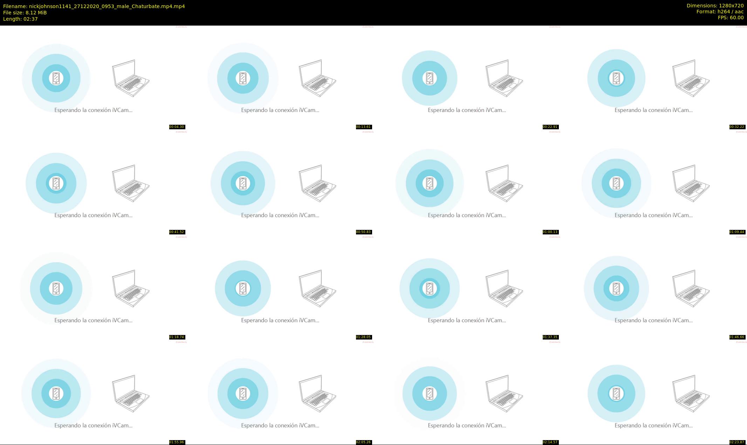The height and width of the screenshot is (445, 747).
Task: Click the 01:09.44 timestamp label
Action: pyautogui.click(x=737, y=232)
